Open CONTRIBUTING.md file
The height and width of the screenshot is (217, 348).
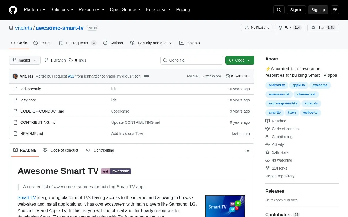click(38, 122)
